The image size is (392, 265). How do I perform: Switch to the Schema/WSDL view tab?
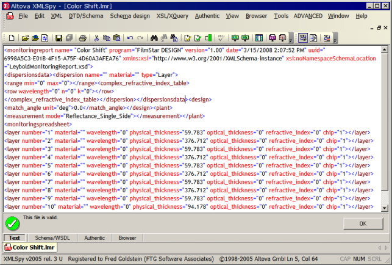[52, 238]
